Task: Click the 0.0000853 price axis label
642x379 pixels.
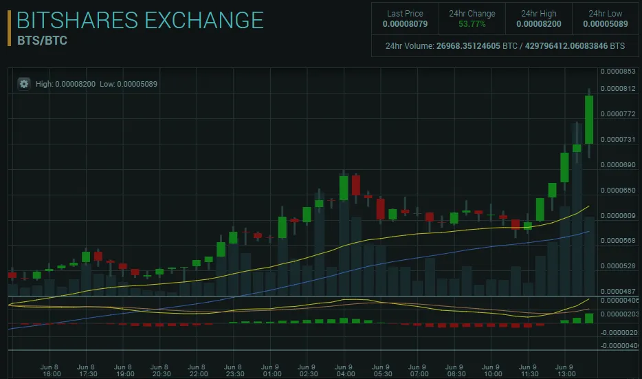Action: [x=618, y=72]
